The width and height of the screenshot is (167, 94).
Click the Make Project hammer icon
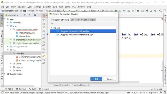point(64,11)
